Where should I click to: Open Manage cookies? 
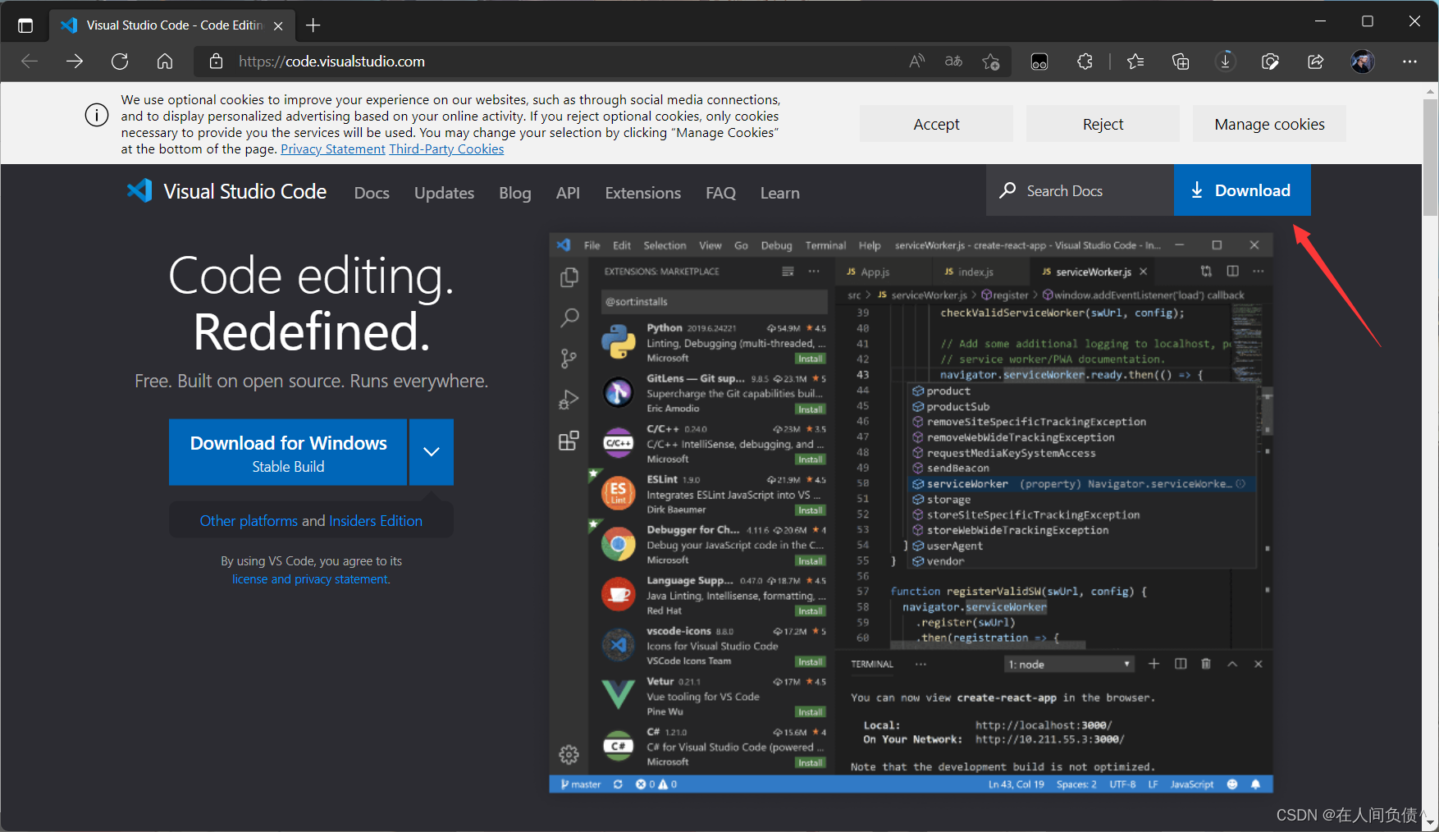click(x=1269, y=124)
